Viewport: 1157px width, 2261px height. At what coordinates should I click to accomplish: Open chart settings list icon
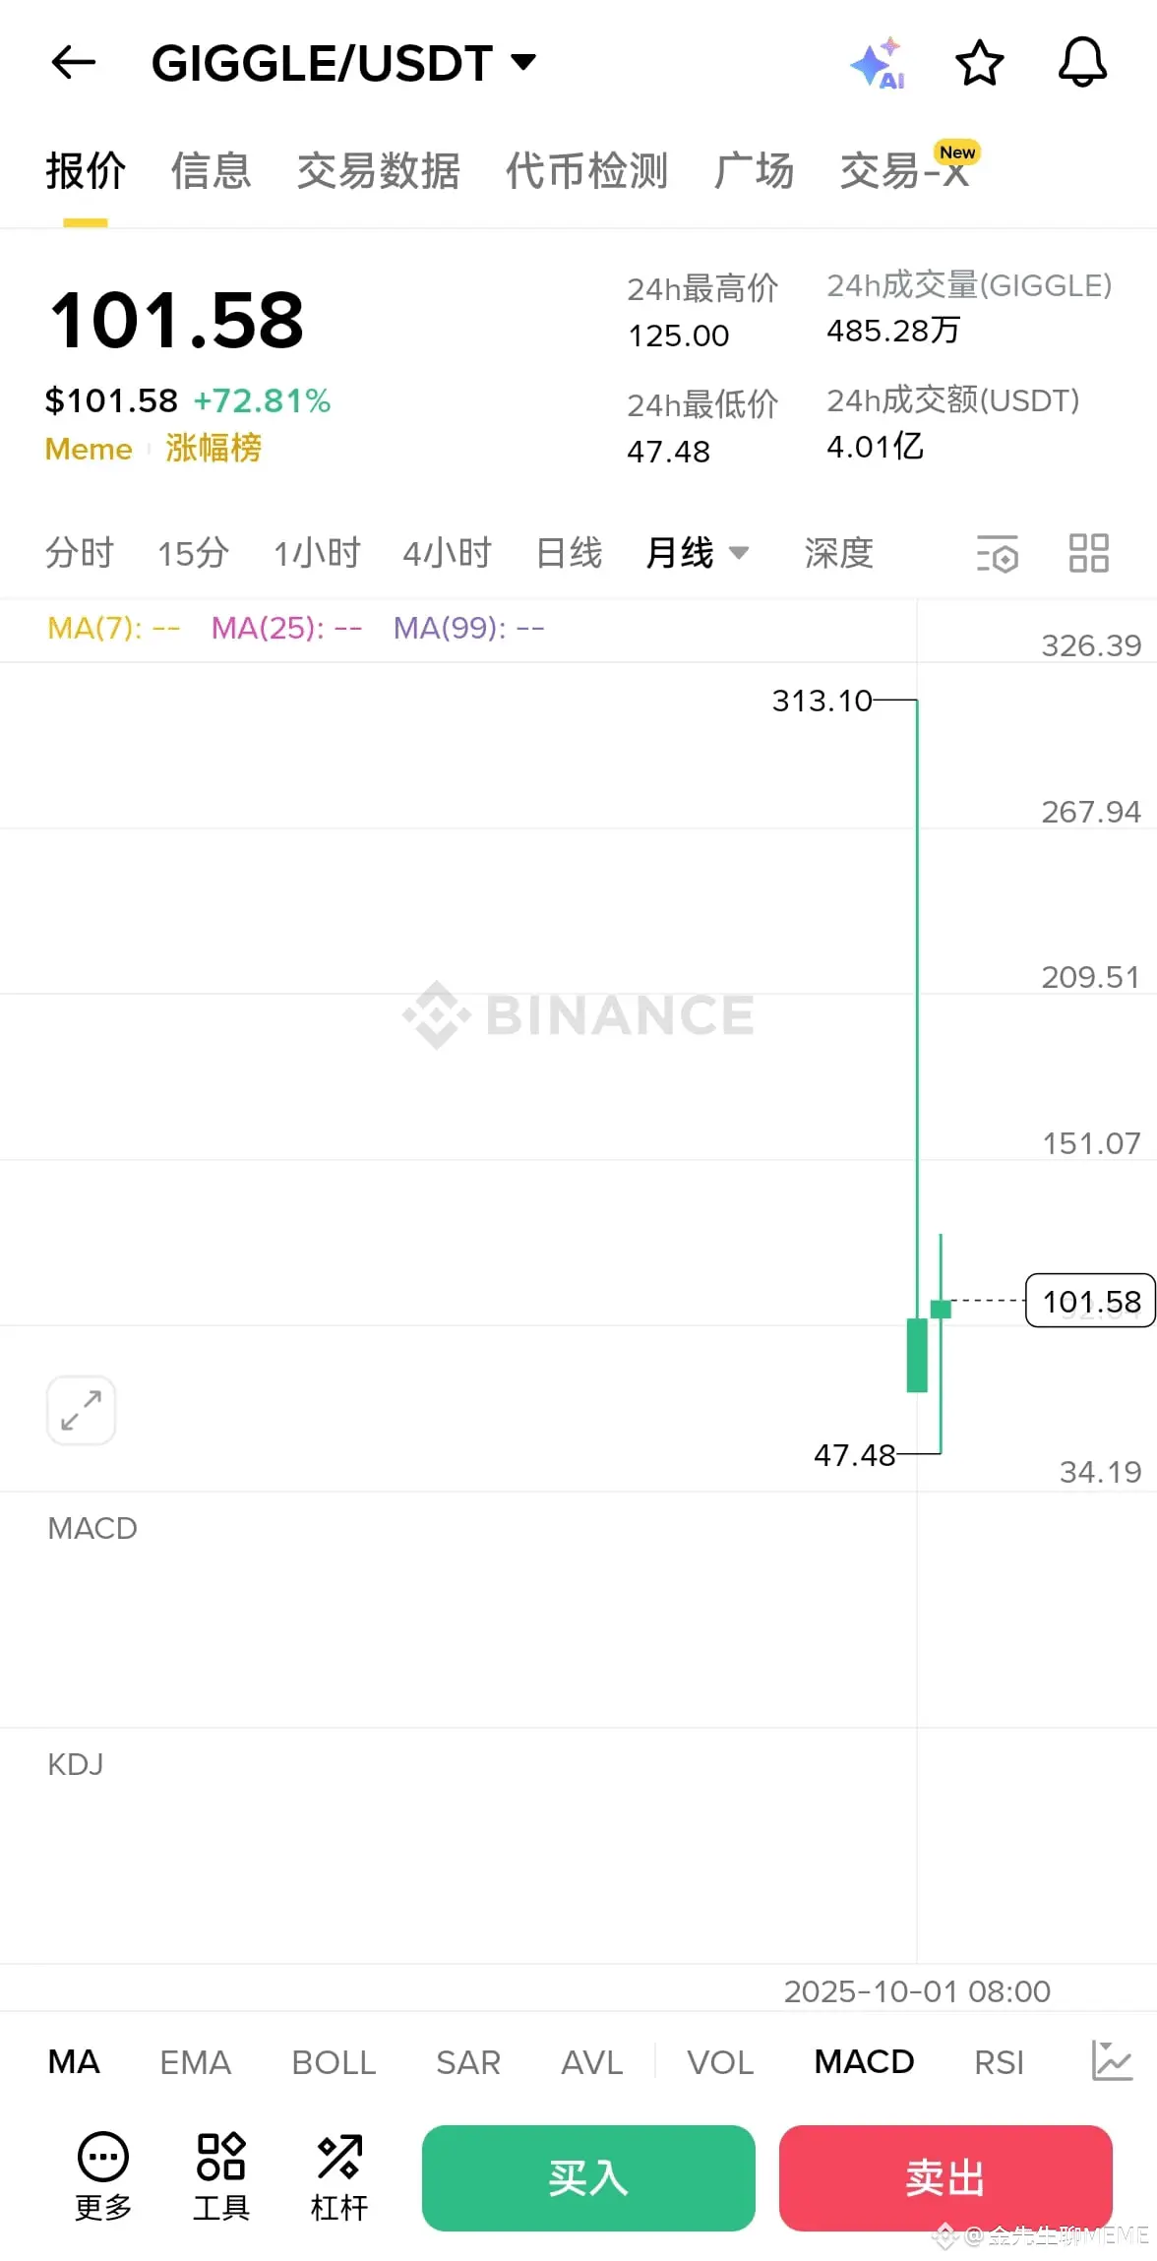pos(997,553)
